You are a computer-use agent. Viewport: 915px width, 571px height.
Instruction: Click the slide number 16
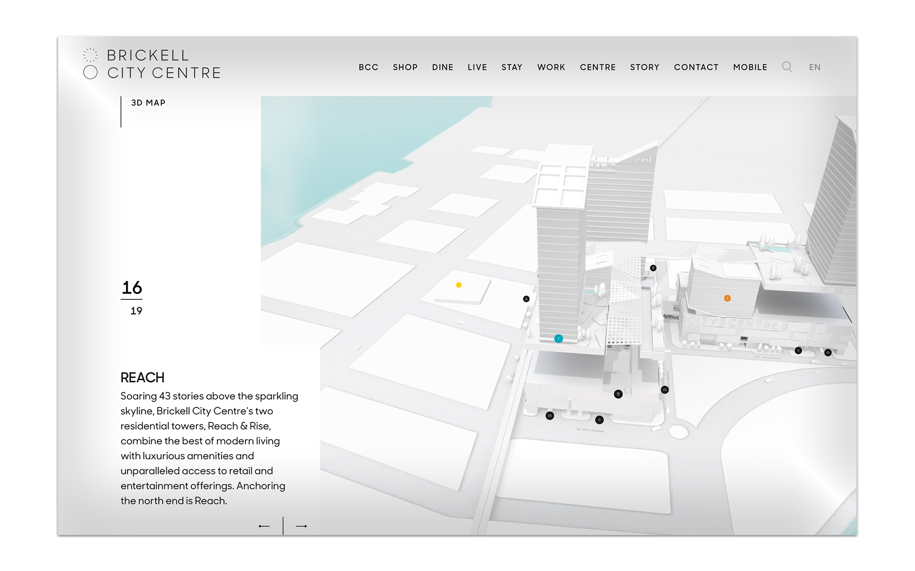point(132,287)
